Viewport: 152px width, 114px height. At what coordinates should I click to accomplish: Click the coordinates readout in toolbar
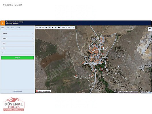pyautogui.click(x=66, y=27)
